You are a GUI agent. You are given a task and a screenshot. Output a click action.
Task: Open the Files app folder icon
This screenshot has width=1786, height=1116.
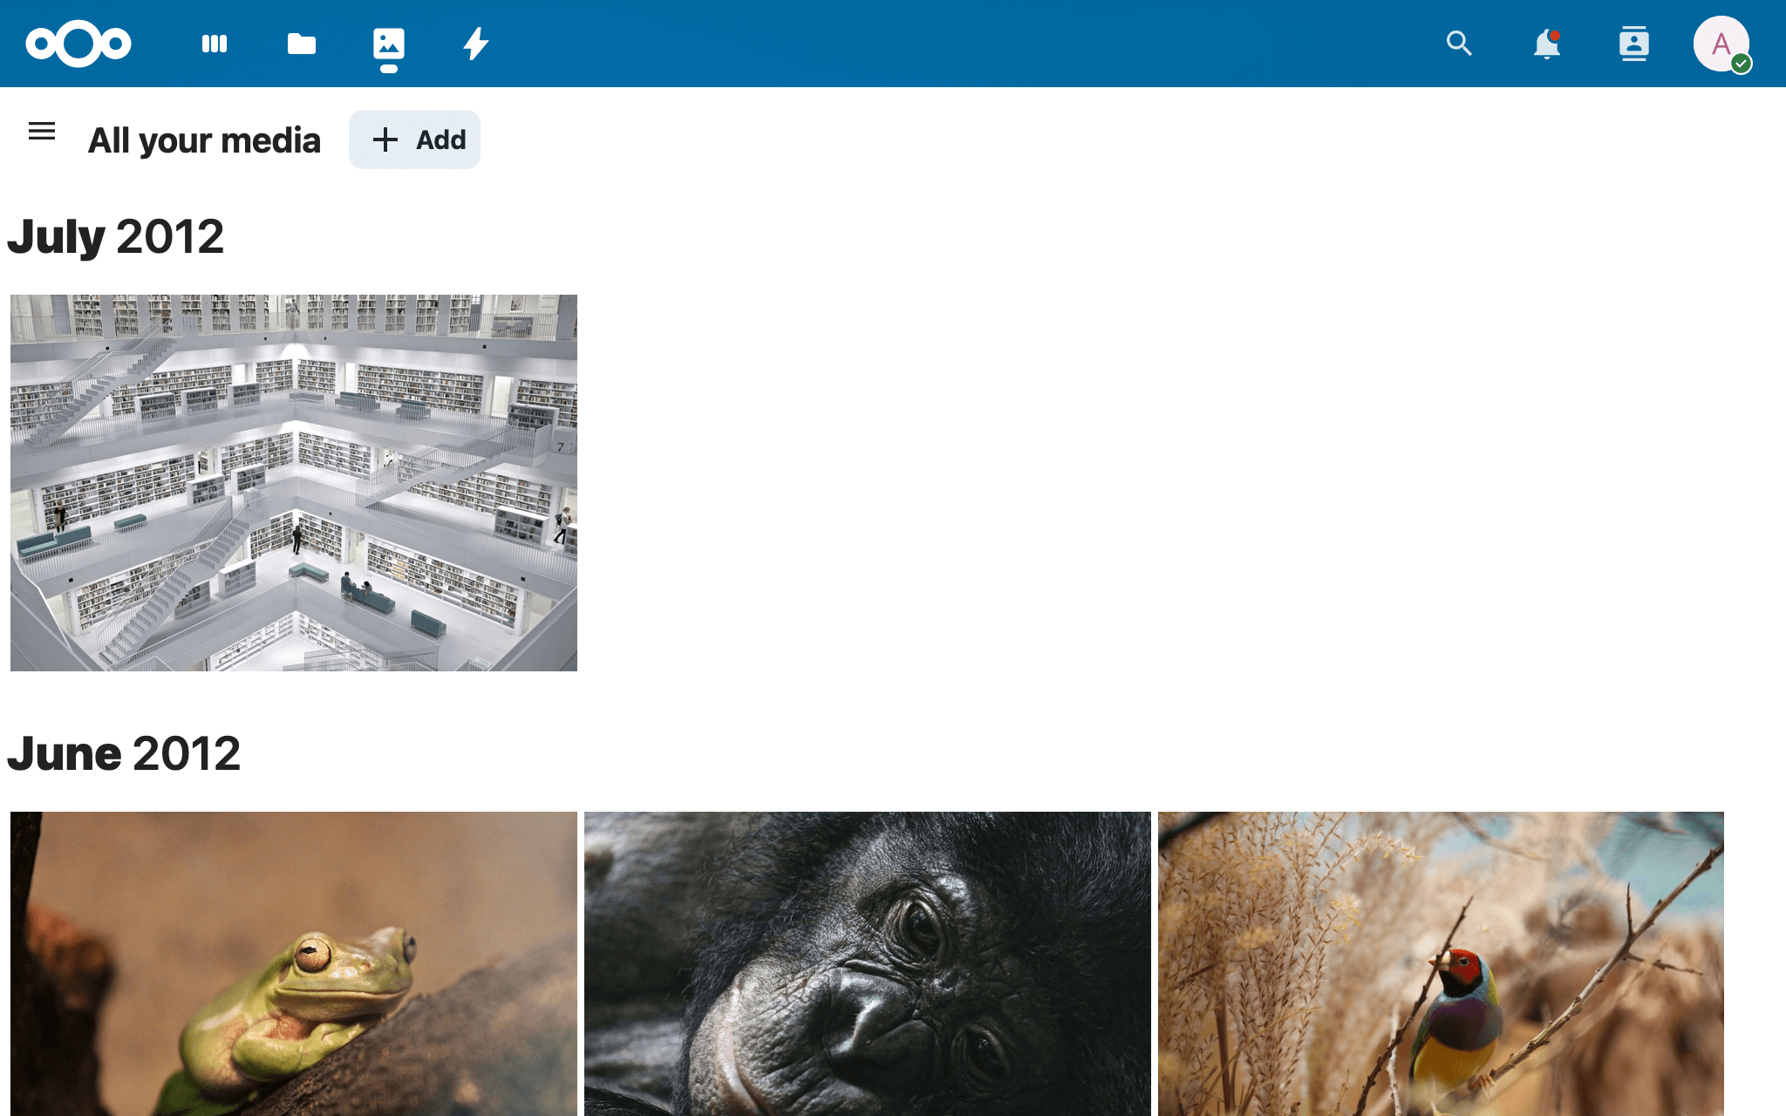(x=302, y=44)
